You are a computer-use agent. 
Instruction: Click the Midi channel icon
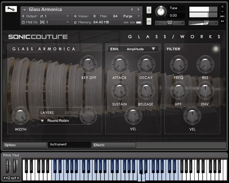tap(23, 22)
